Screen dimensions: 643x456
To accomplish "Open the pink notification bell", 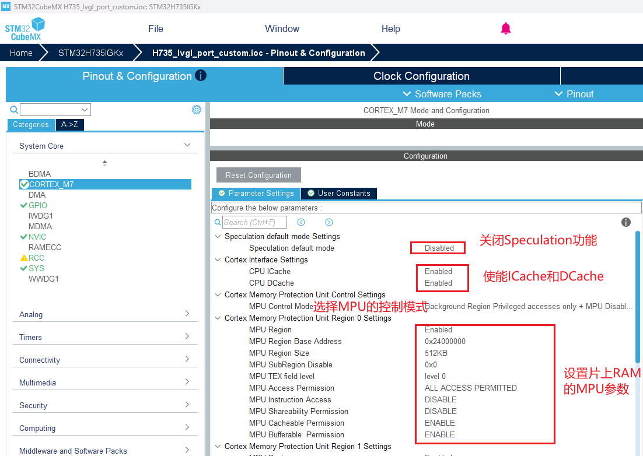I will tap(506, 29).
